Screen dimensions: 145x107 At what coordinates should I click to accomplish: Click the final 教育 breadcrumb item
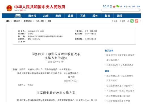click(x=49, y=21)
